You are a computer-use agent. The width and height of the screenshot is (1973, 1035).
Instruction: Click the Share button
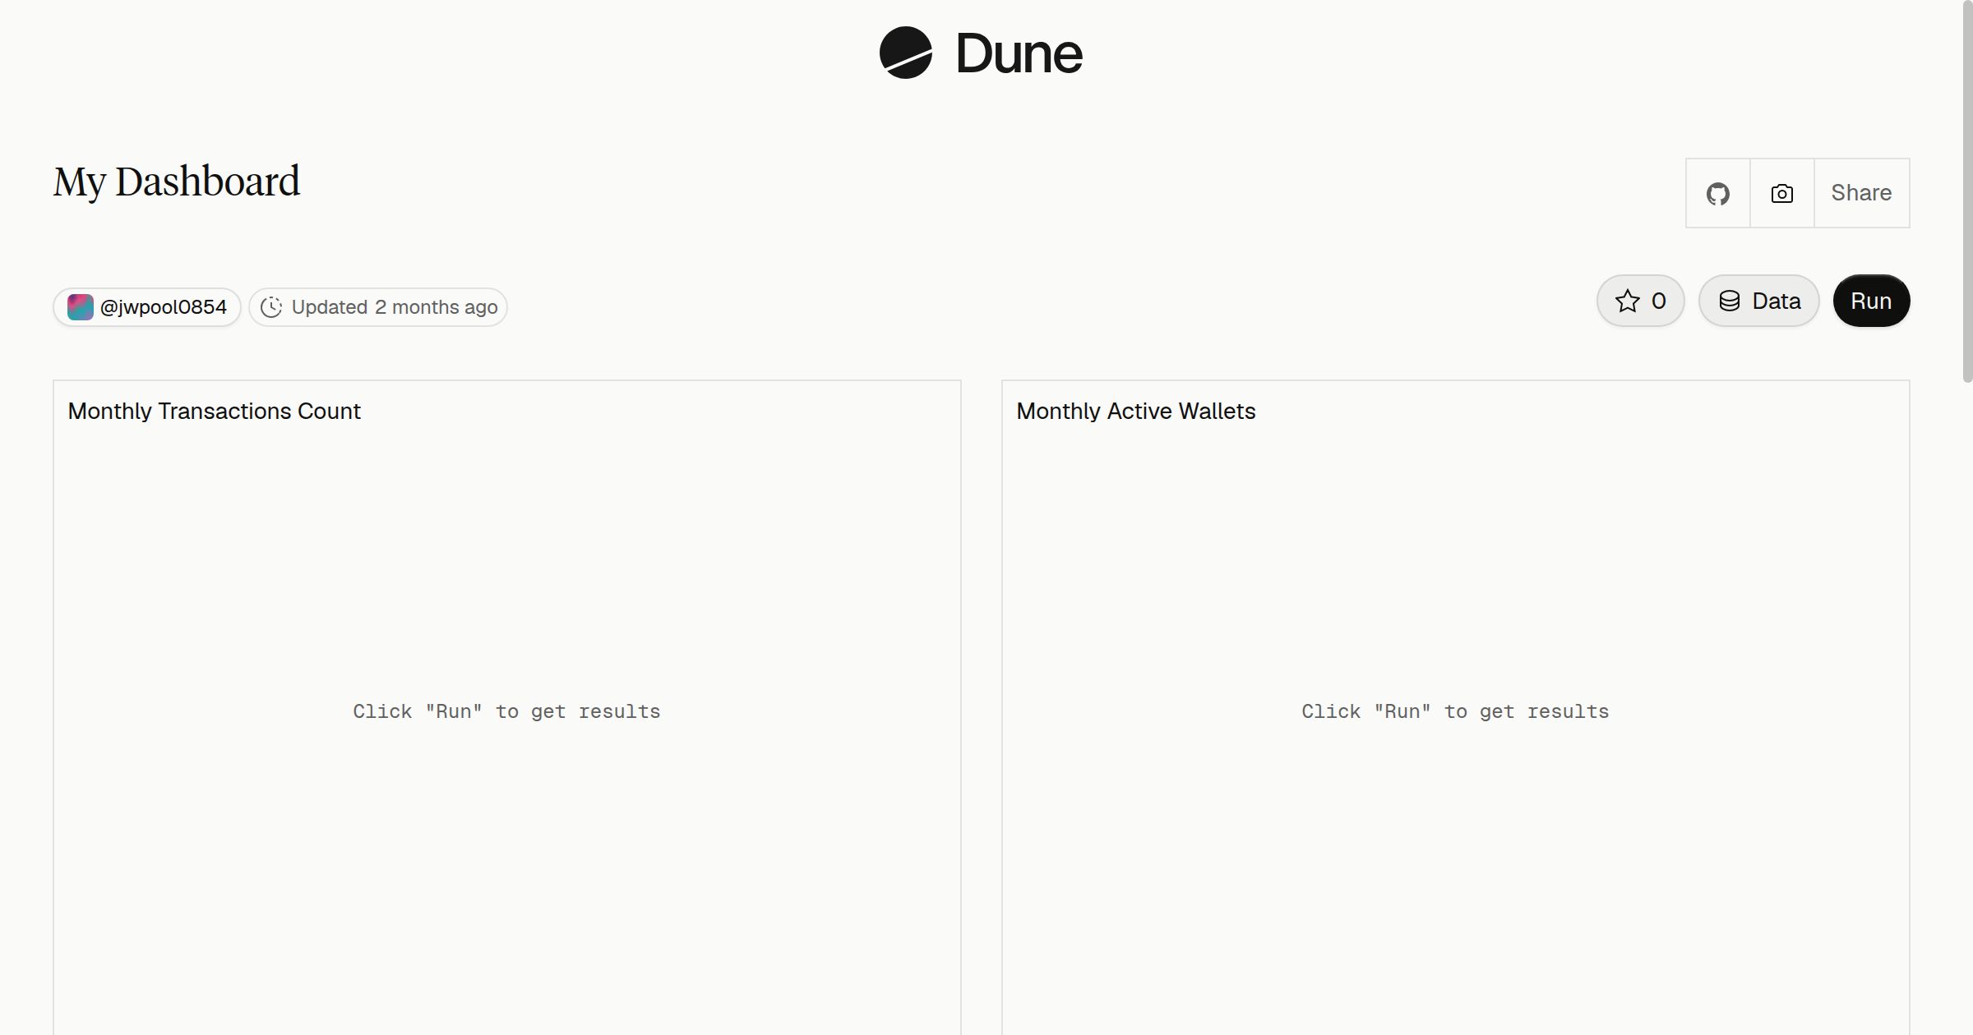[x=1861, y=193]
